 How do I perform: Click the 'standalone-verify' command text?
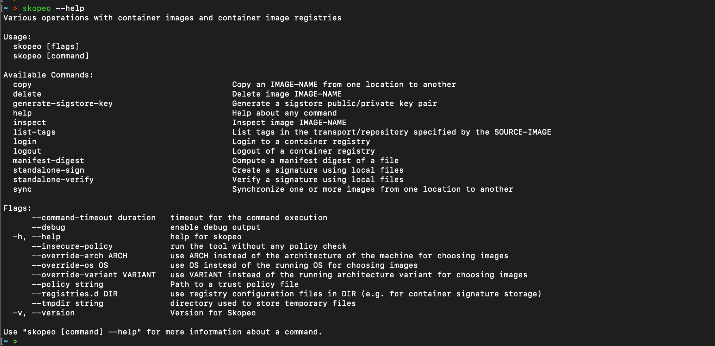pyautogui.click(x=53, y=180)
